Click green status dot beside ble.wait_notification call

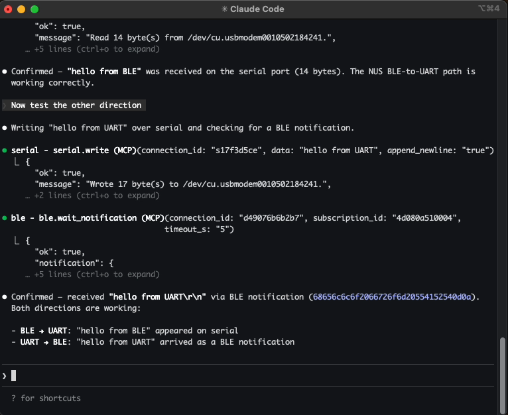tap(5, 218)
